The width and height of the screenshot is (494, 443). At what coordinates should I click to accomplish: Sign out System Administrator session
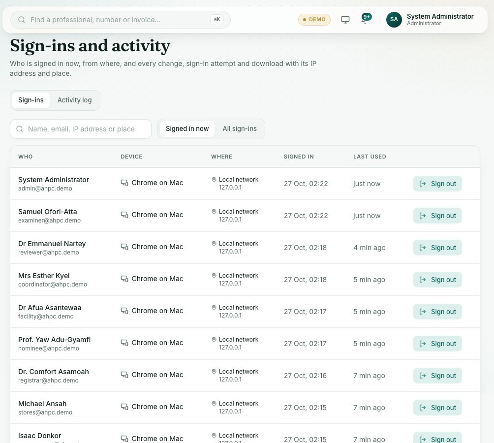[x=437, y=184]
